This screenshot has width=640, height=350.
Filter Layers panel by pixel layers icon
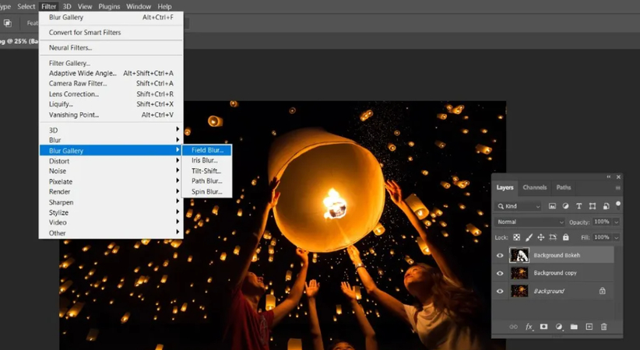[552, 206]
